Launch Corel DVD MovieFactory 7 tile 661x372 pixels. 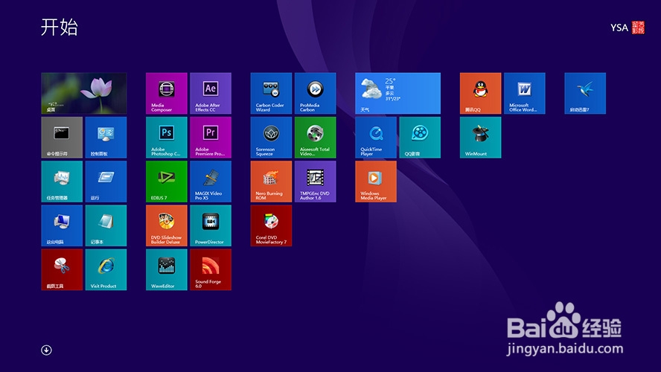pyautogui.click(x=271, y=225)
